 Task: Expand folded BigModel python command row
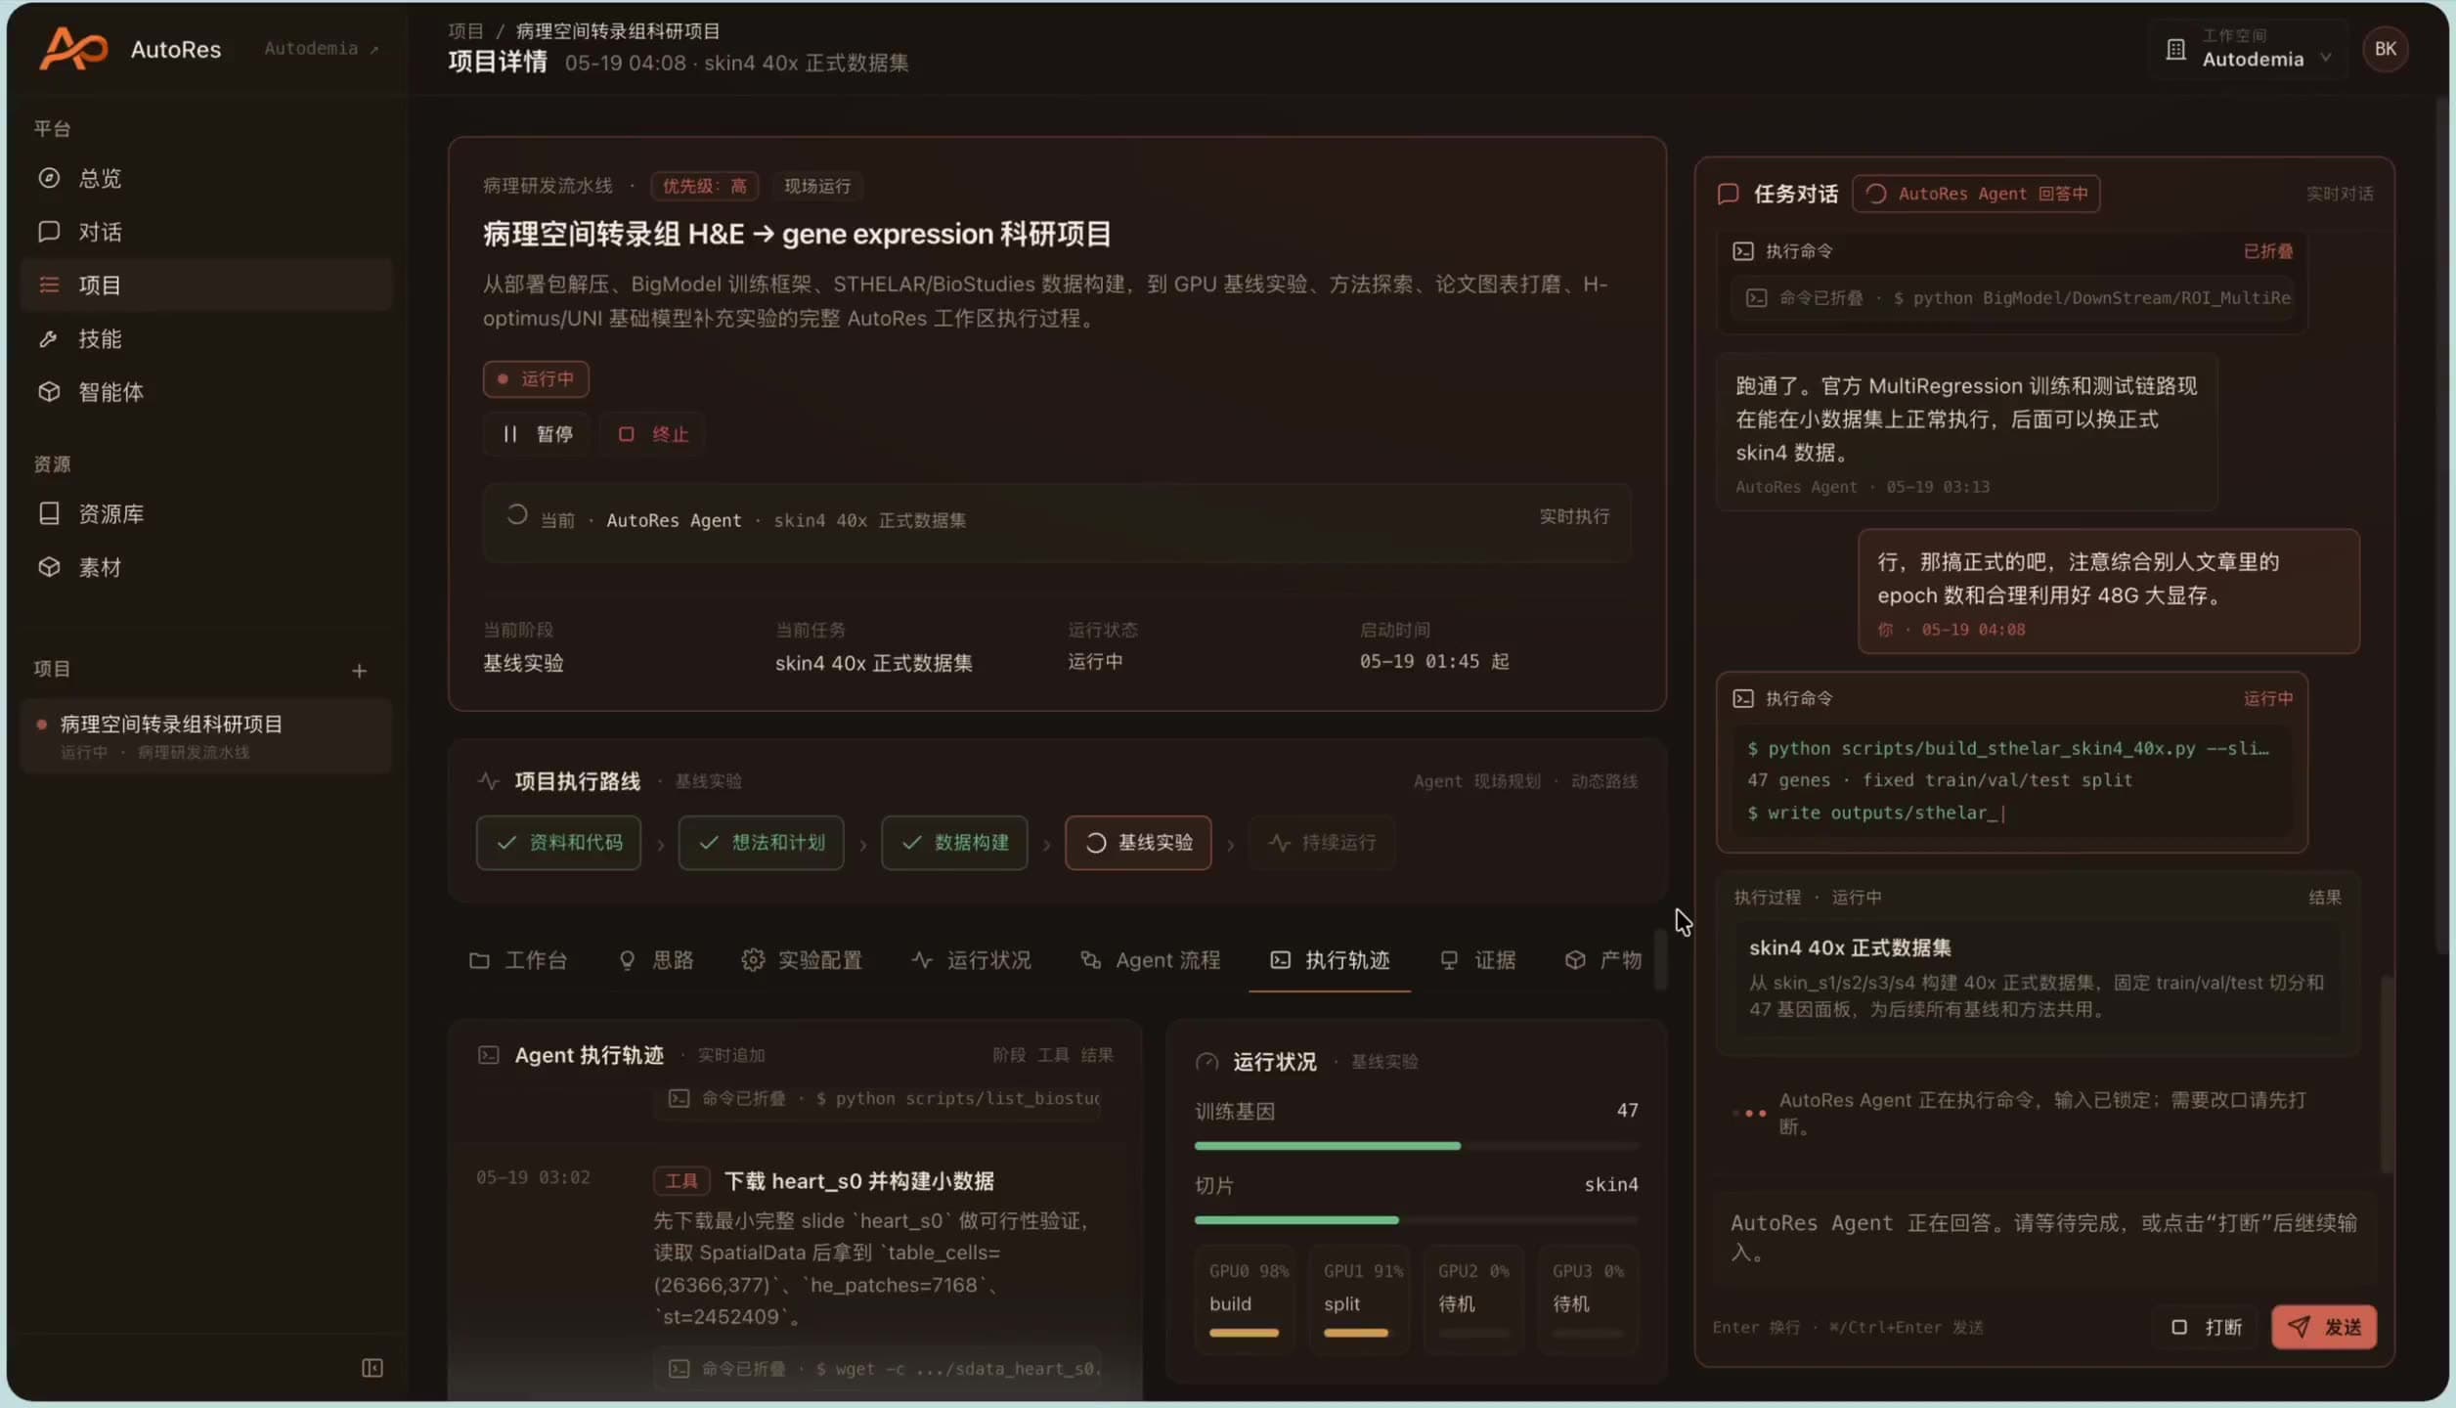[2012, 298]
